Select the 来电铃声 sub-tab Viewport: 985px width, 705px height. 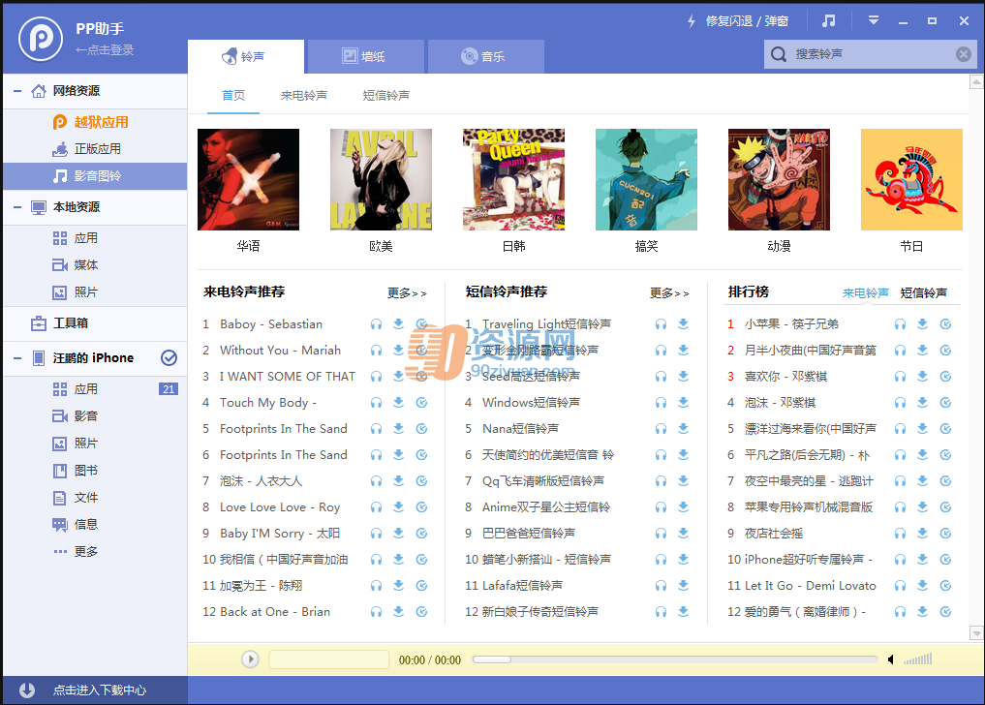tap(304, 96)
